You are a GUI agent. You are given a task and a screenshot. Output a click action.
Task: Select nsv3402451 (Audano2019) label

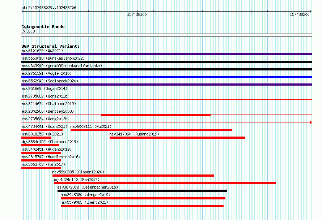click(x=47, y=149)
